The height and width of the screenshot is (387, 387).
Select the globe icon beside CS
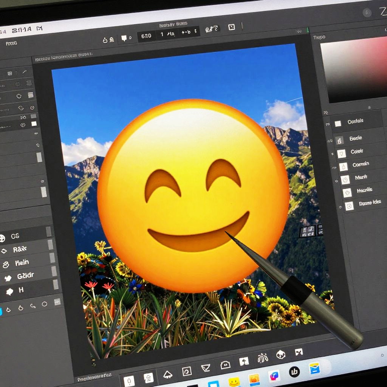[x=3, y=238]
